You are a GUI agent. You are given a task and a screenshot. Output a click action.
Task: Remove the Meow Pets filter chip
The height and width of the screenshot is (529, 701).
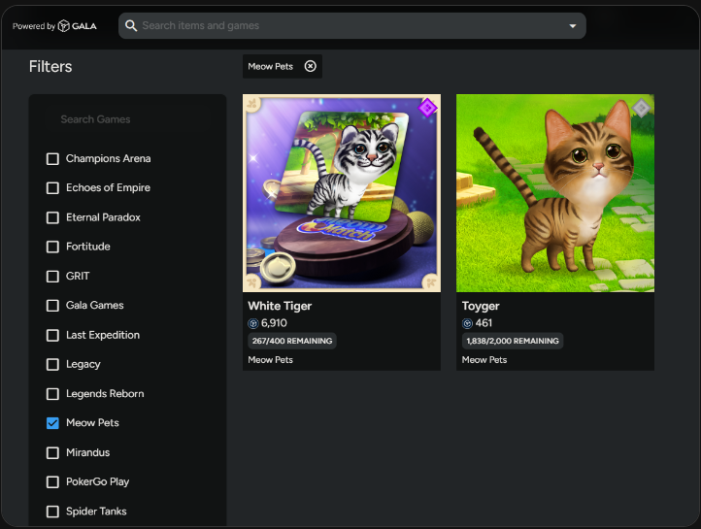[x=311, y=66]
